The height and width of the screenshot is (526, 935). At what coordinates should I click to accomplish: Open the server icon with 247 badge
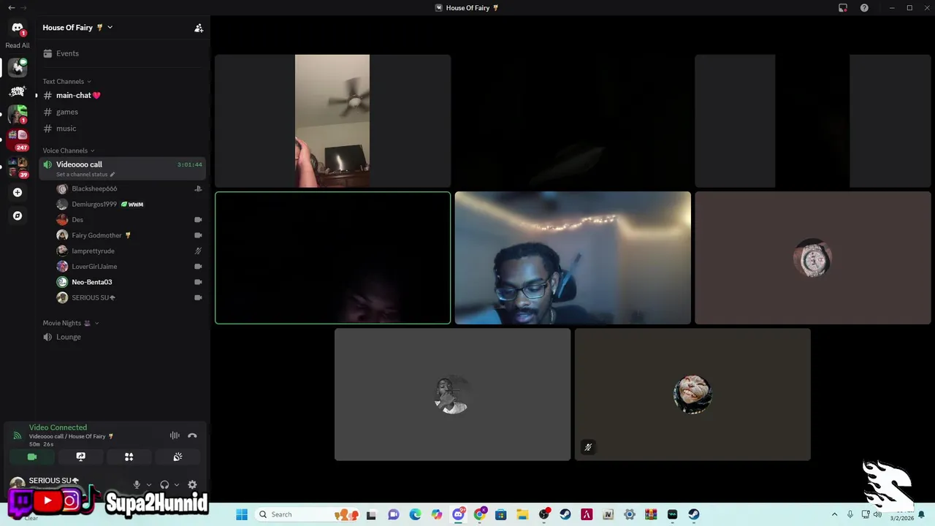18,139
